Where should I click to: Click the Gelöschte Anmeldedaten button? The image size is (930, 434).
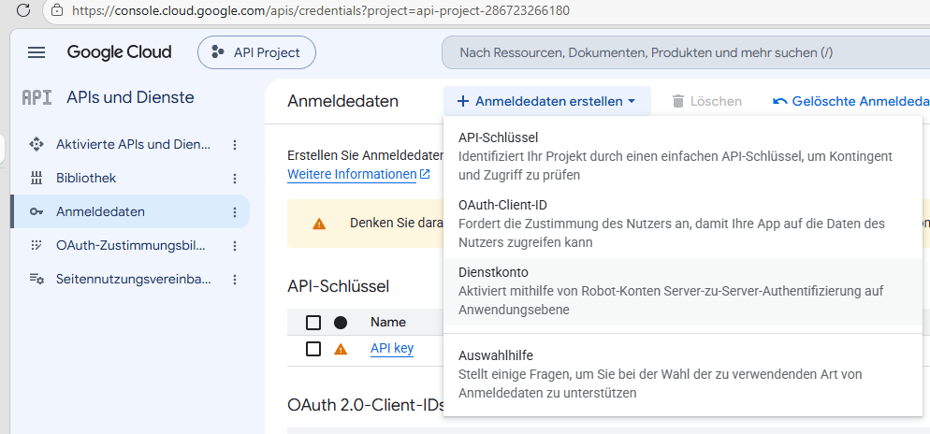[x=850, y=101]
